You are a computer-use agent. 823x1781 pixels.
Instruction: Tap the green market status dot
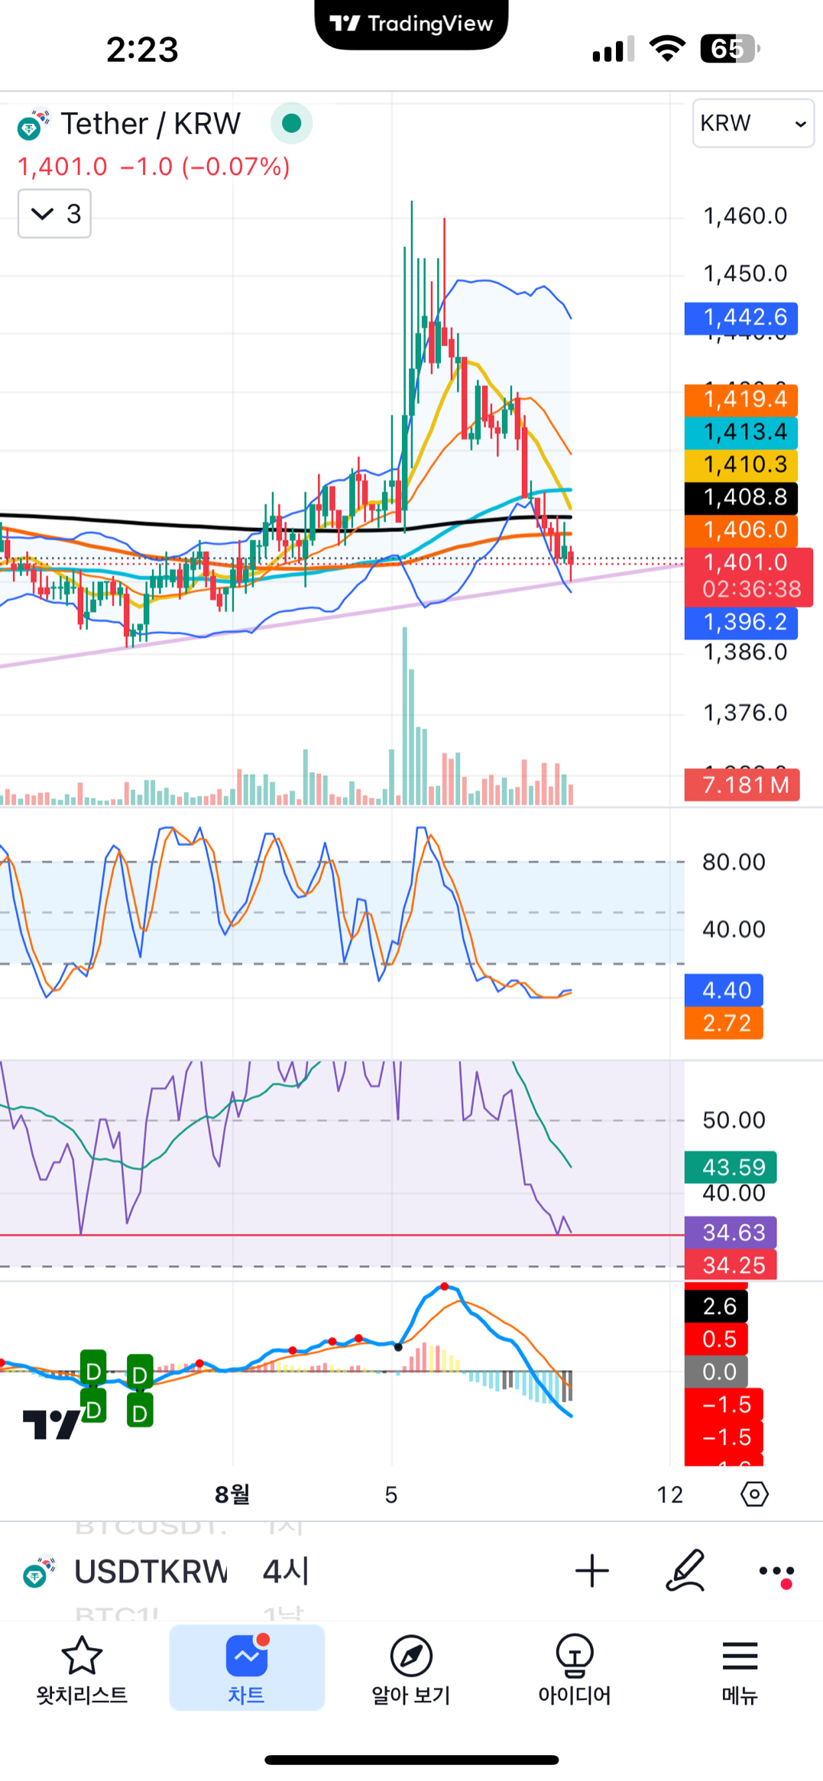click(x=291, y=123)
